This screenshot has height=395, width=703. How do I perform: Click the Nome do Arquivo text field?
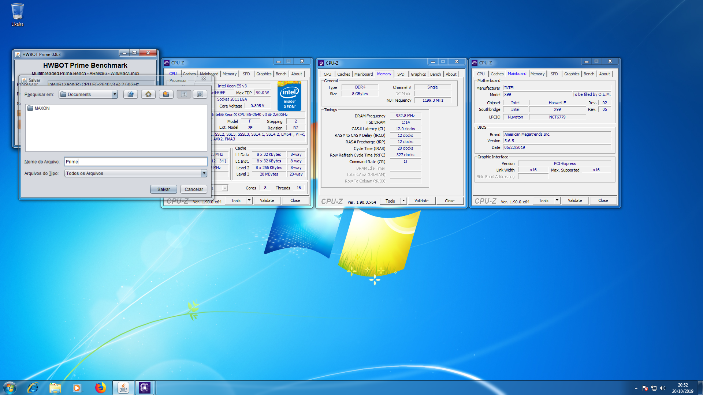coord(135,162)
